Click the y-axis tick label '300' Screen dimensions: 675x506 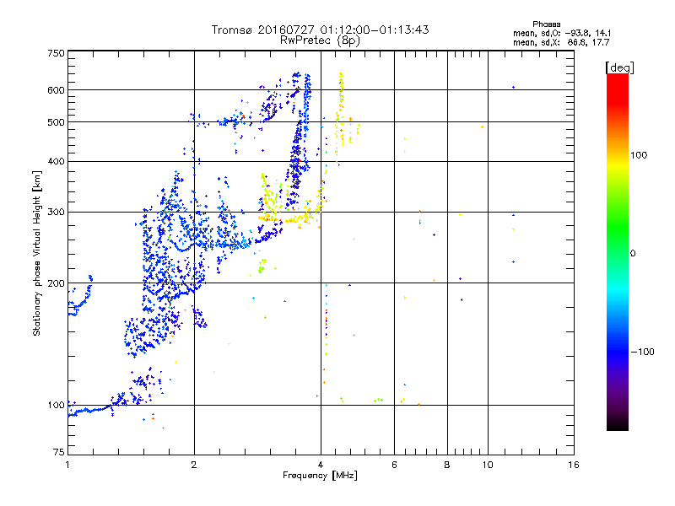point(56,213)
